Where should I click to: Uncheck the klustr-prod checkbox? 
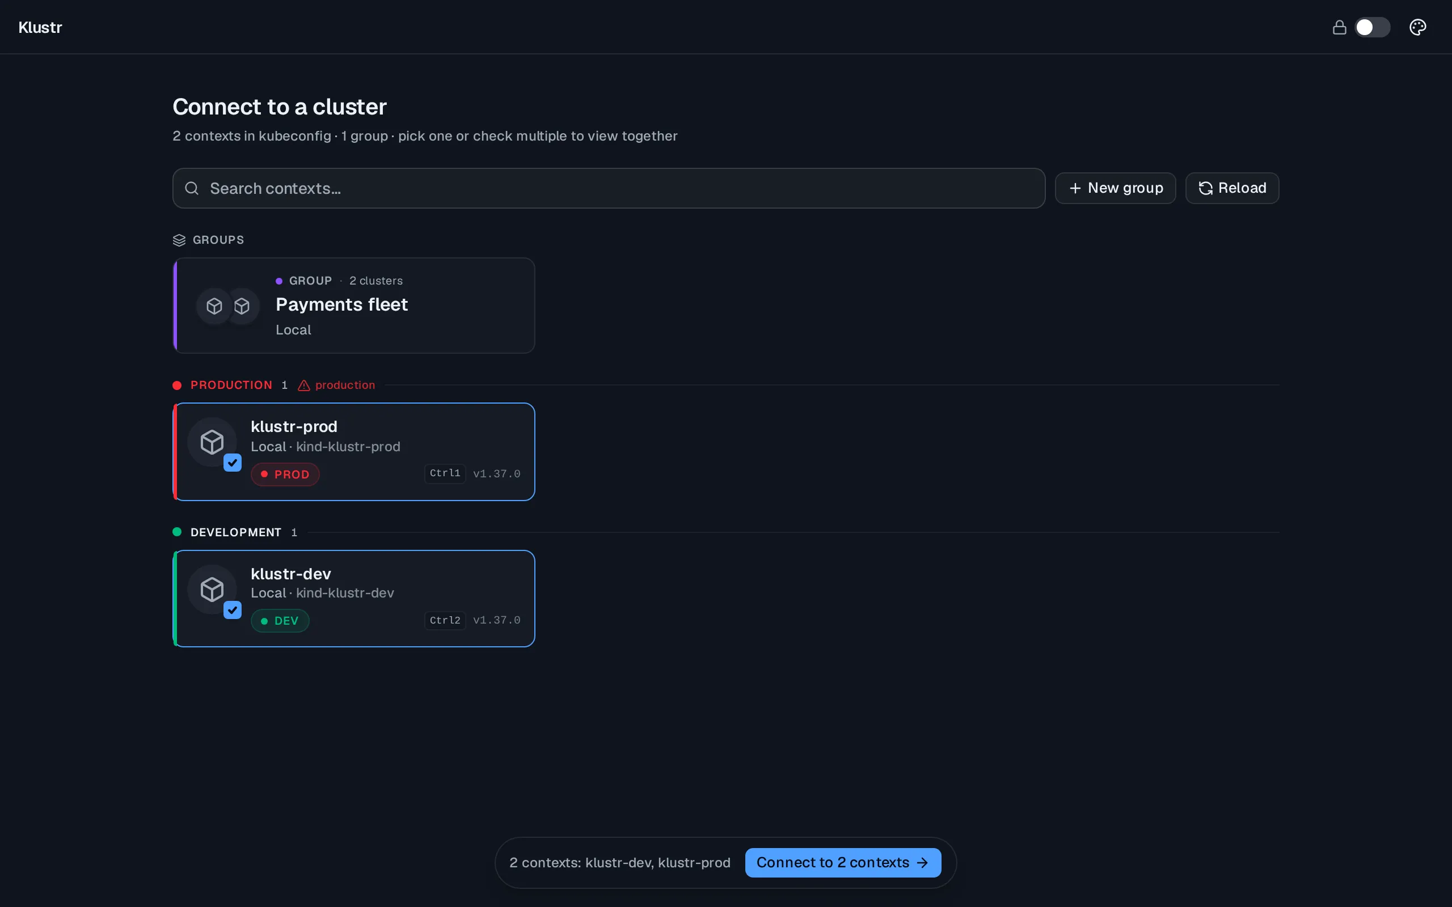click(x=232, y=463)
